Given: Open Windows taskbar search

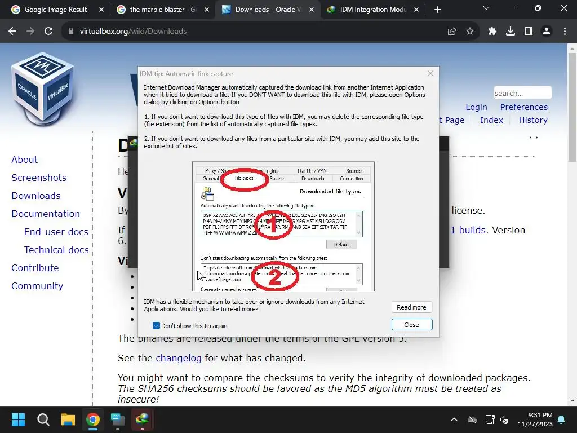Looking at the screenshot, I should tap(43, 419).
